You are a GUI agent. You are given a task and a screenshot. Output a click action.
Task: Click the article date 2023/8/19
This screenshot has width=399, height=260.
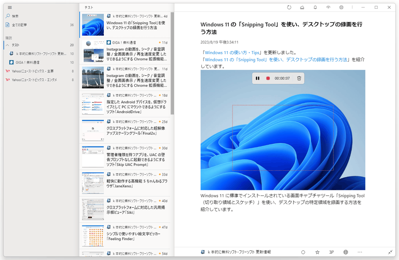click(220, 42)
